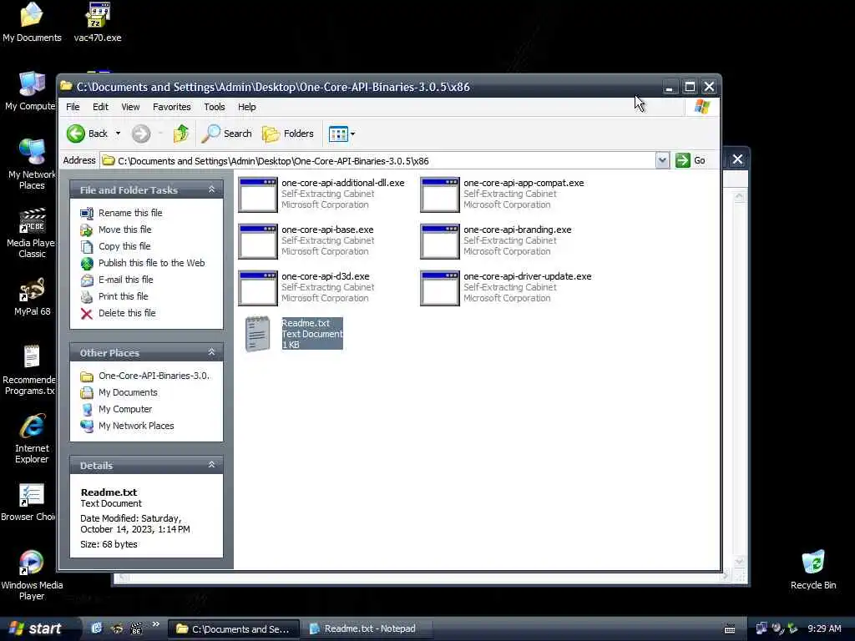Click Delete this file
Screen dimensions: 855x641
118,313
